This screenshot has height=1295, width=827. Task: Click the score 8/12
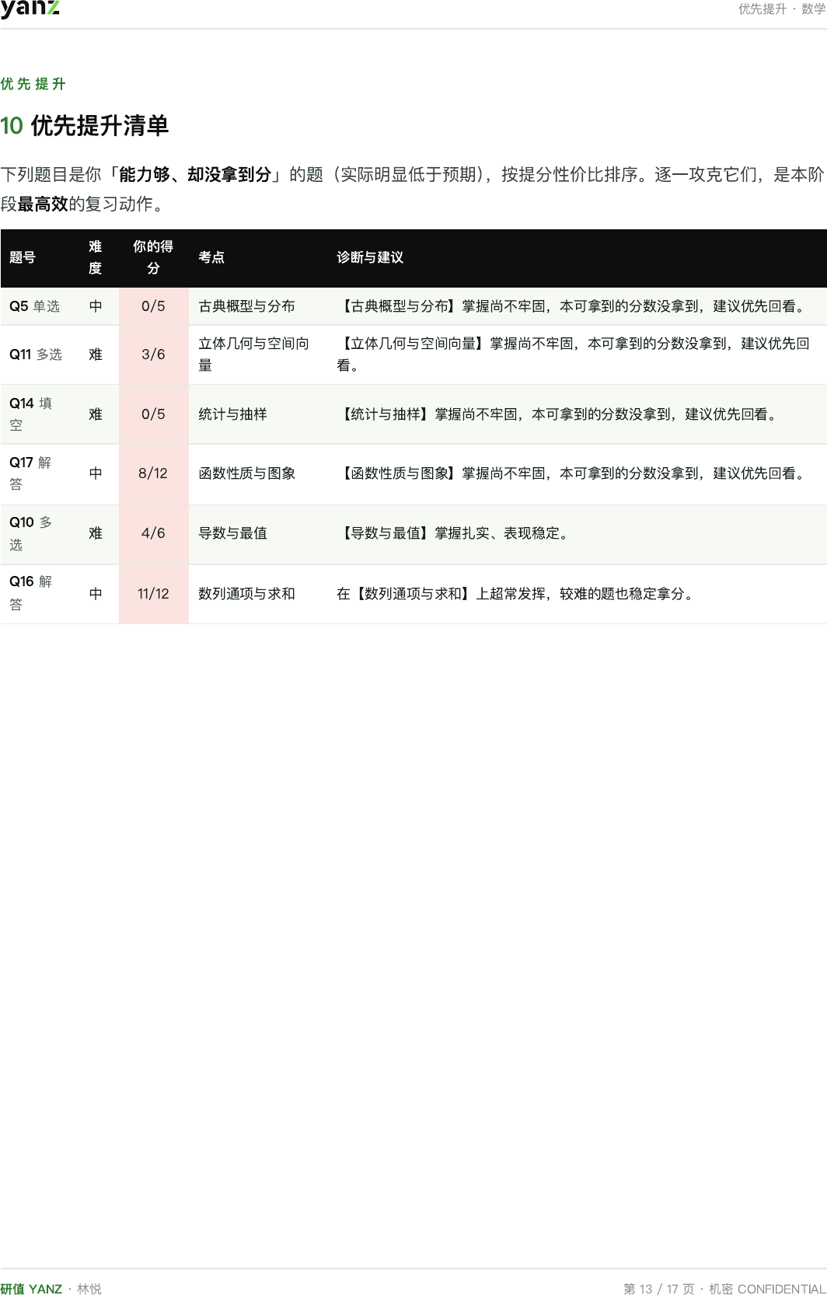[153, 473]
